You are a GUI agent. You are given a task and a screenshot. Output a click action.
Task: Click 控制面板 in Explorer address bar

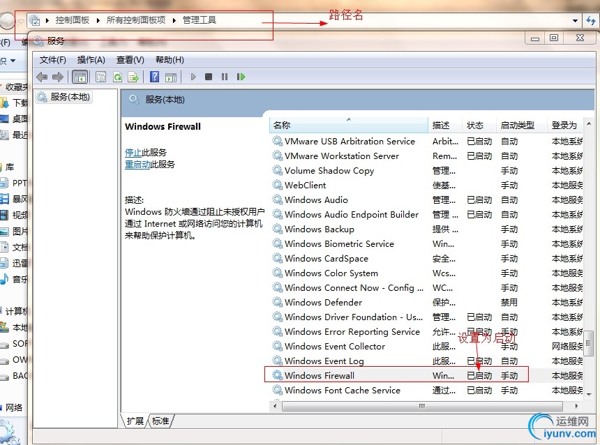[x=73, y=20]
